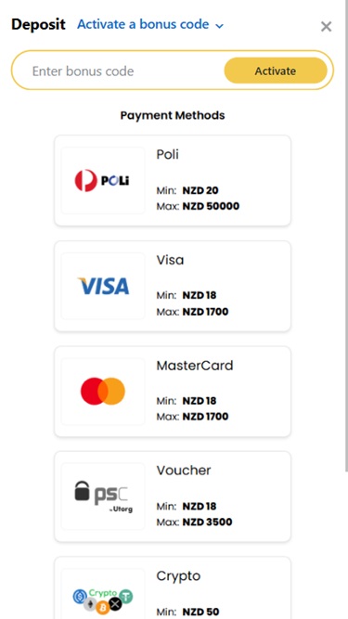Select the Poli payment method title
The width and height of the screenshot is (348, 619).
pos(167,155)
